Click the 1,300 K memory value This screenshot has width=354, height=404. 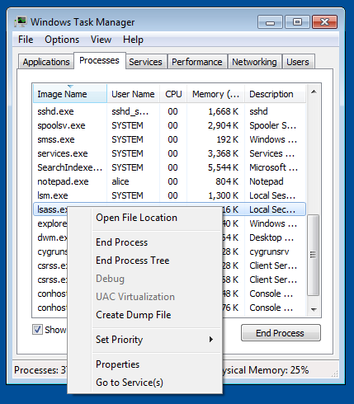(223, 195)
